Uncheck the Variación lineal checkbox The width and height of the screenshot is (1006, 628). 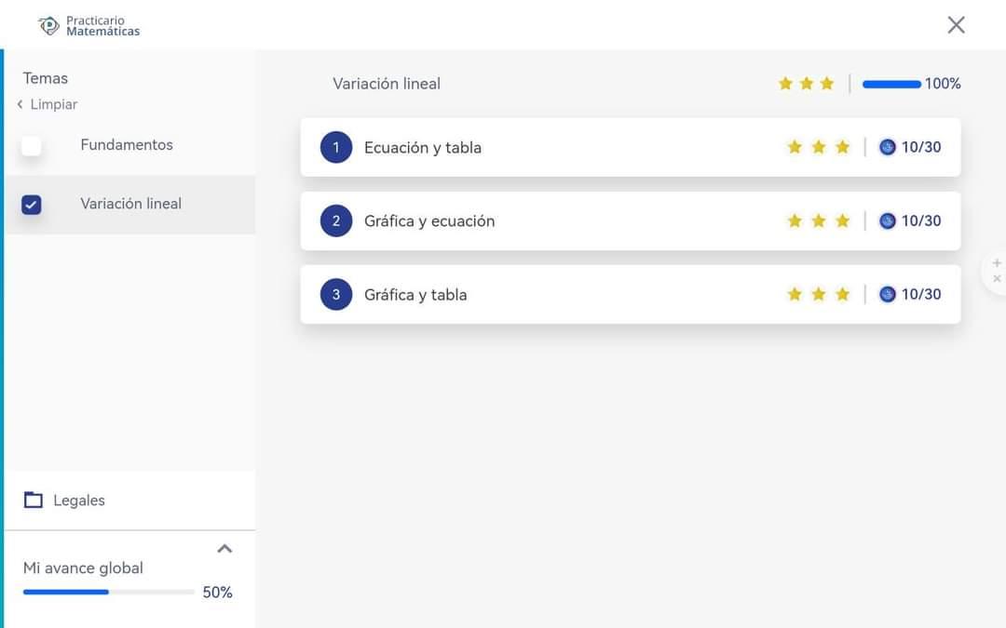(x=32, y=205)
